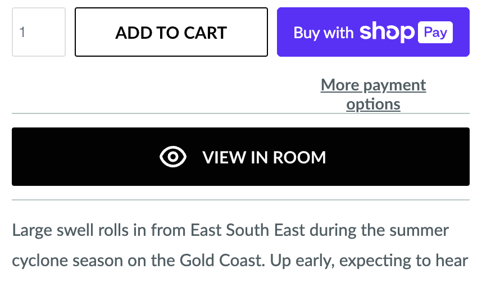Focus the quantity input field
This screenshot has height=283, width=500.
click(39, 32)
